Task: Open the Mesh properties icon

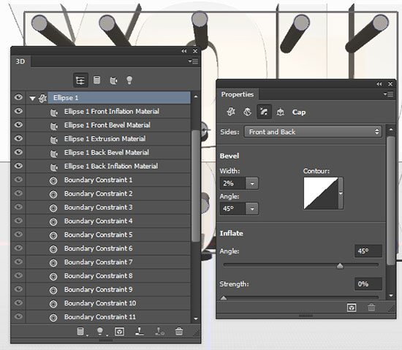Action: click(x=231, y=112)
